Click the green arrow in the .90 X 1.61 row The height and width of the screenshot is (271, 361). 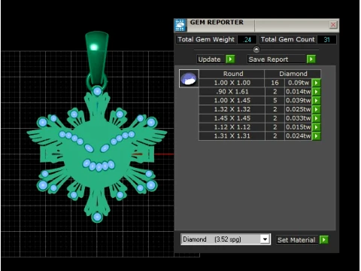[317, 92]
